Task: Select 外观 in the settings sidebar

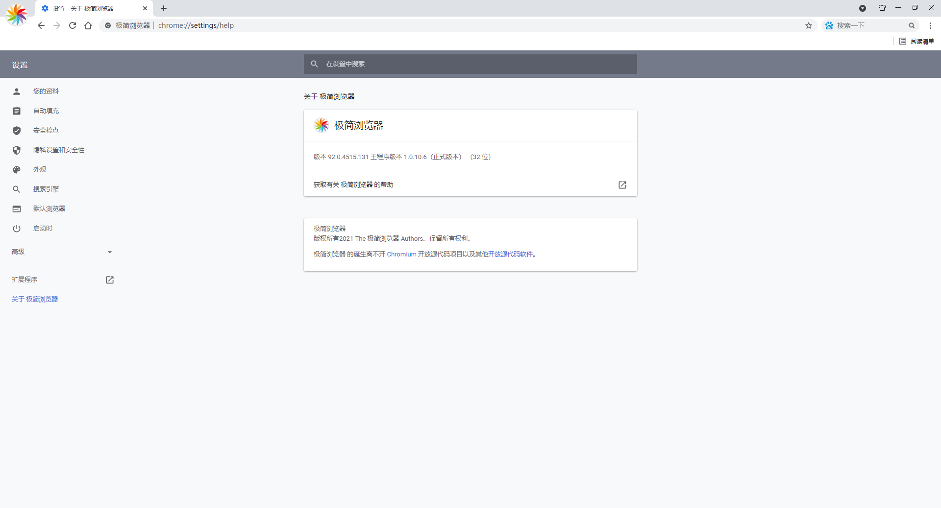Action: [40, 169]
